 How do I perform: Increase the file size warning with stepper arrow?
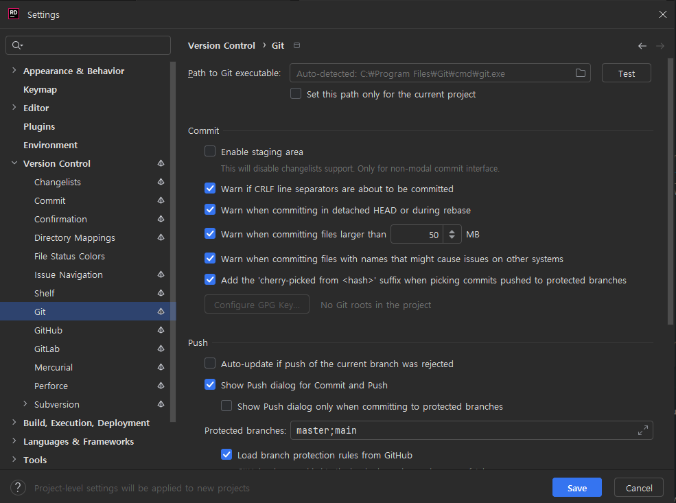tap(452, 230)
